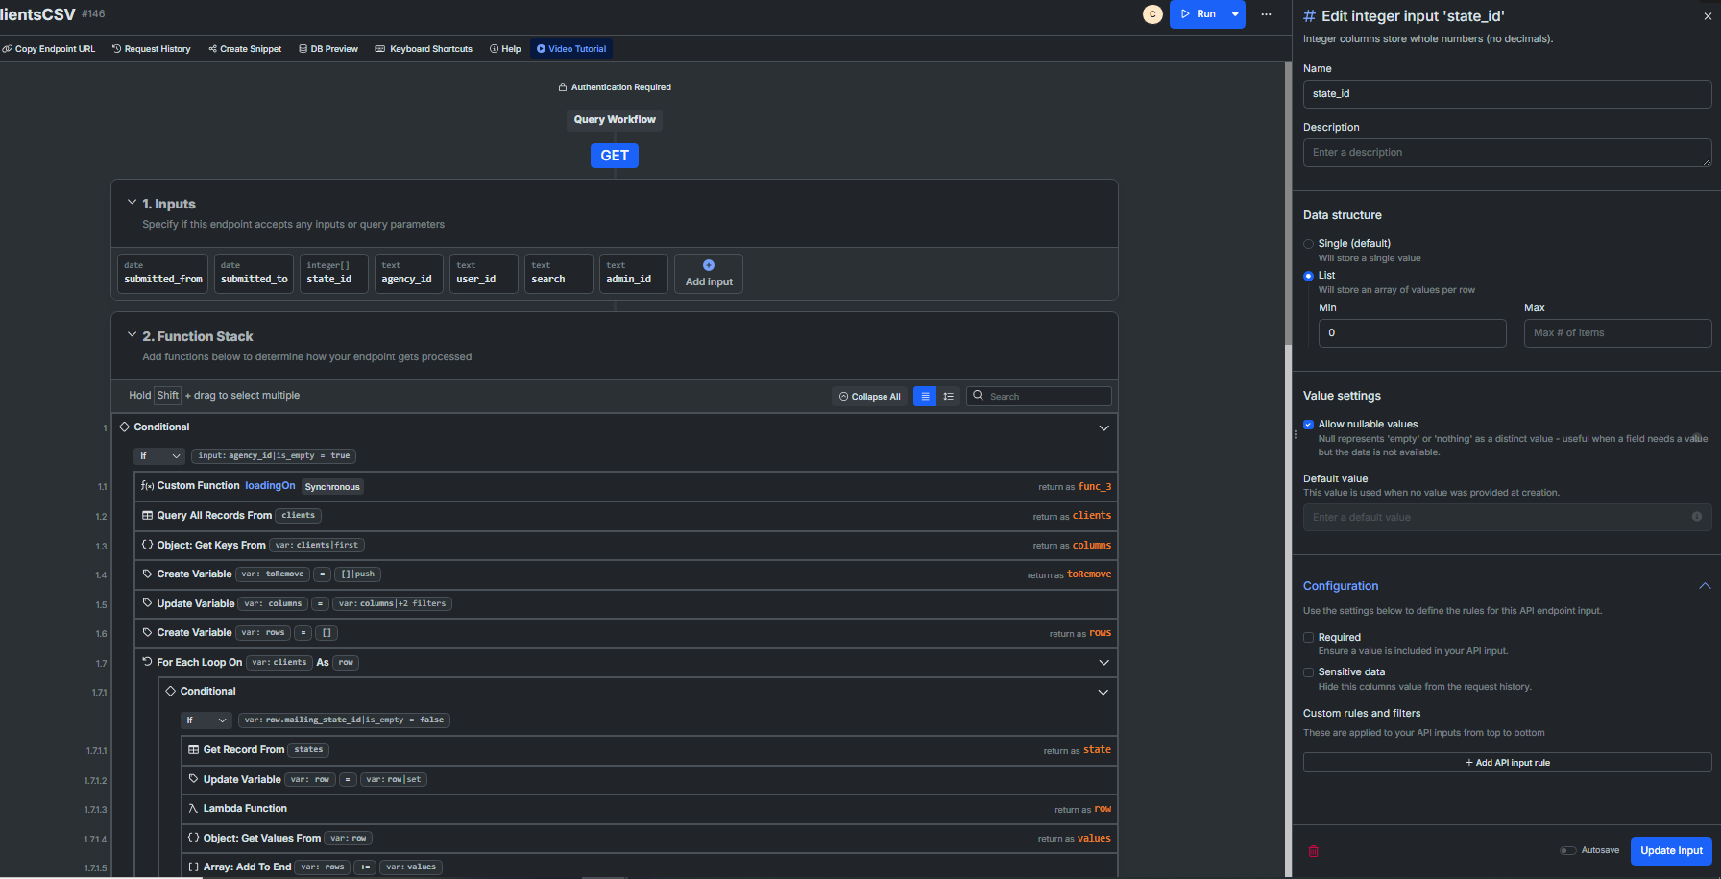
Task: Click the Query All Records From table icon
Action: pos(147,516)
